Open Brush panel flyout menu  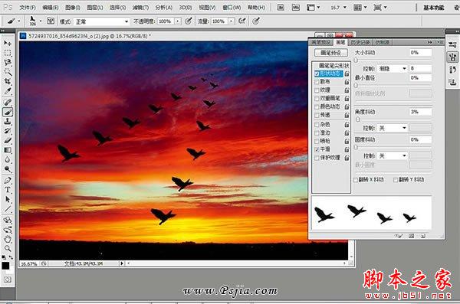point(439,42)
